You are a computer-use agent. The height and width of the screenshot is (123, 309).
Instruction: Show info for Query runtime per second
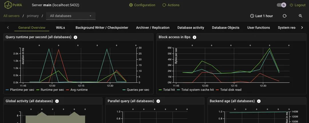coord(75,37)
